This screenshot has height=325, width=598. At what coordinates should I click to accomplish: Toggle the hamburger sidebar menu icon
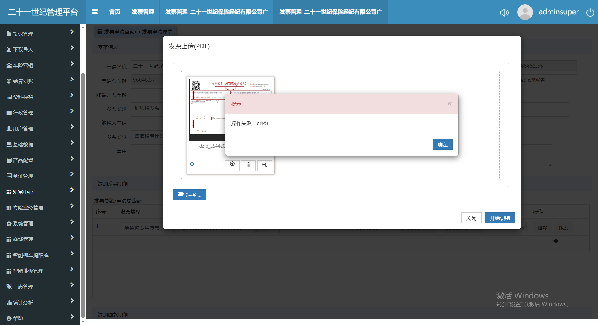pyautogui.click(x=95, y=12)
